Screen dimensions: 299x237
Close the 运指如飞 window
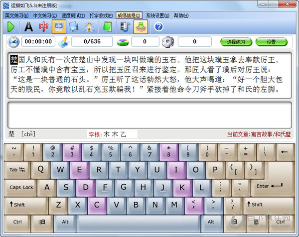[x=287, y=4]
